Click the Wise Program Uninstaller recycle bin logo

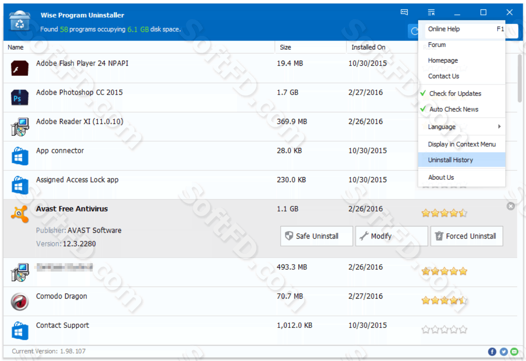coord(20,21)
